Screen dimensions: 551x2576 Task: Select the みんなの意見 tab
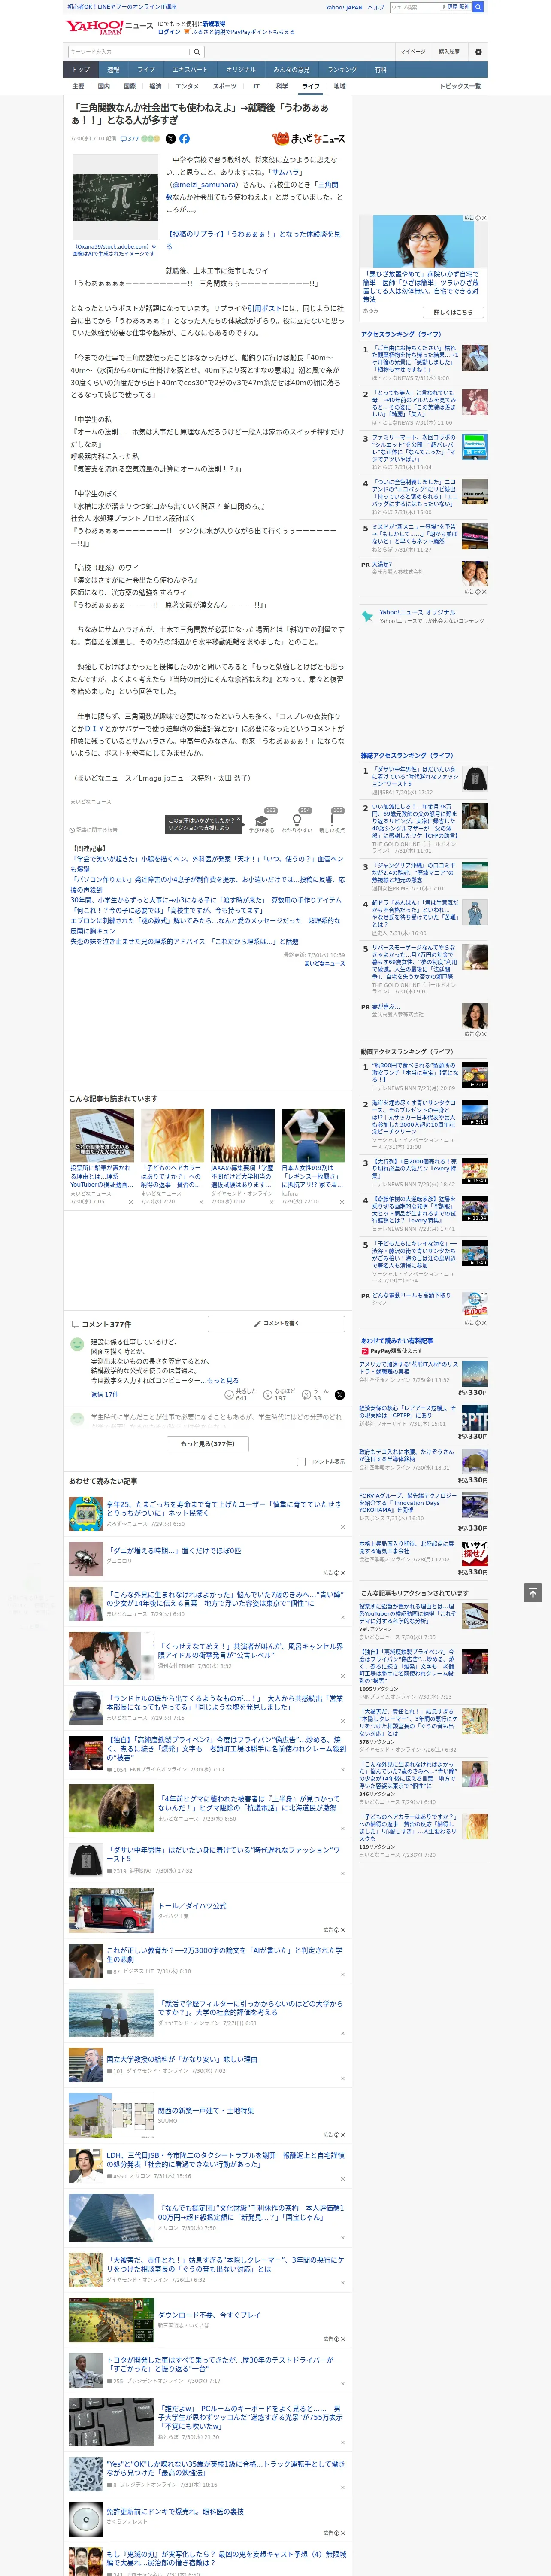coord(291,70)
